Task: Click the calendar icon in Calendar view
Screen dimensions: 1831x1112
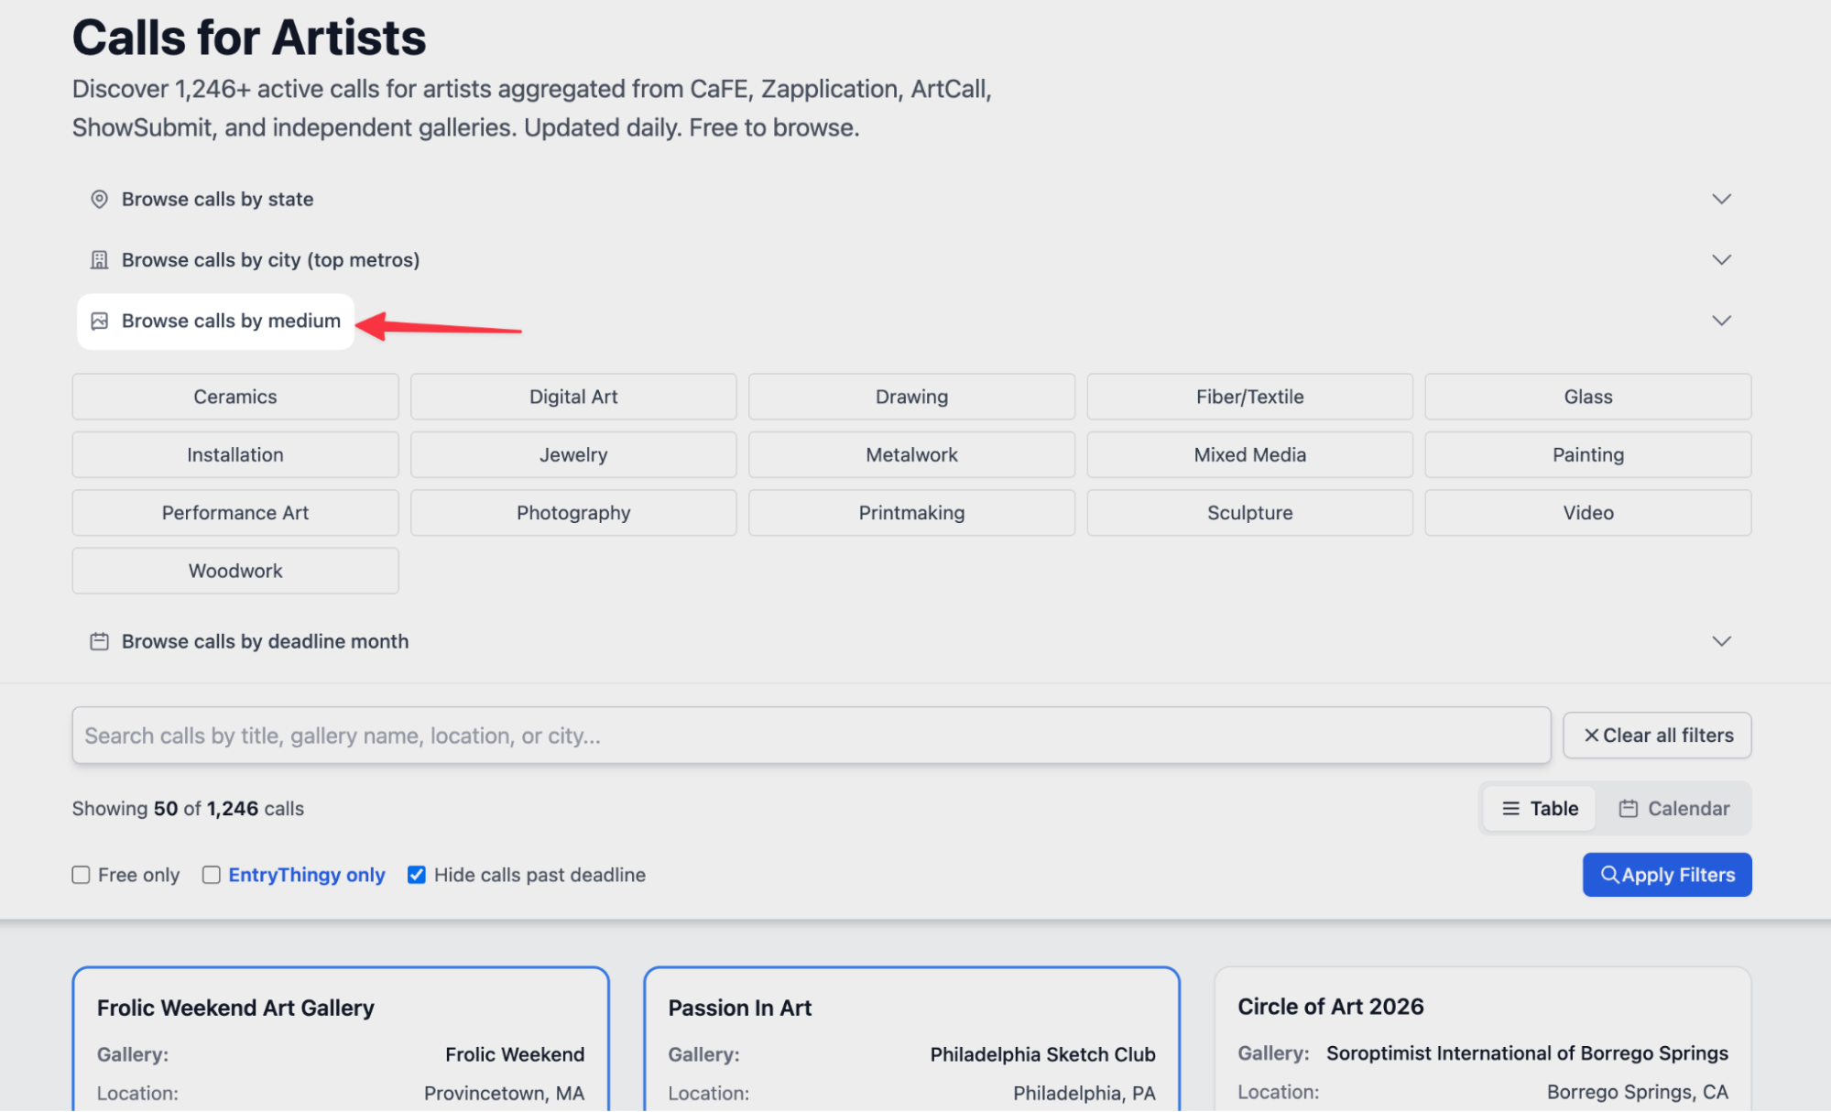Action: [x=1628, y=809]
